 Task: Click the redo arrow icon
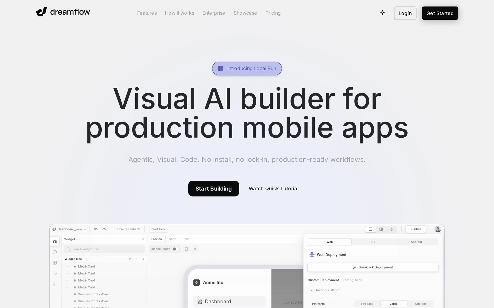[x=104, y=229]
